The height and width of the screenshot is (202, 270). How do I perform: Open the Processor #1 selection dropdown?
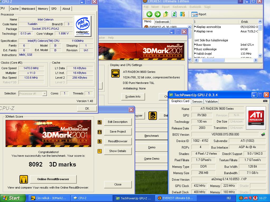pyautogui.click(x=45, y=94)
